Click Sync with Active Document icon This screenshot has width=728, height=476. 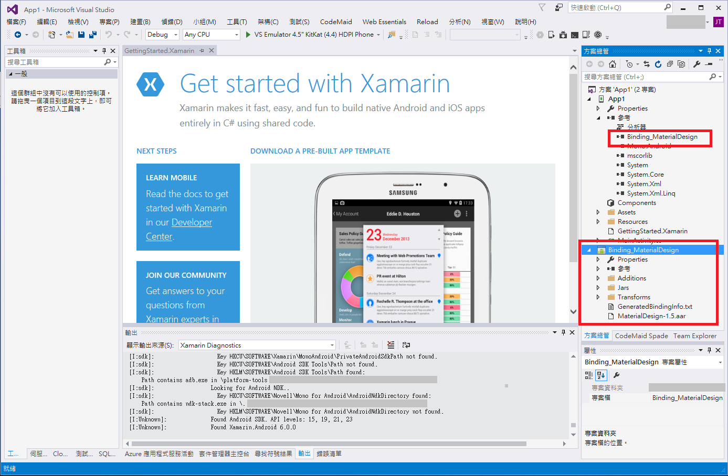(x=647, y=64)
